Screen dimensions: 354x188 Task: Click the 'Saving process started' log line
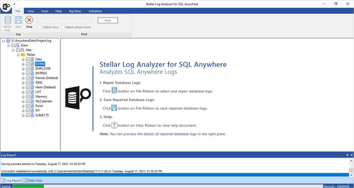(43, 164)
